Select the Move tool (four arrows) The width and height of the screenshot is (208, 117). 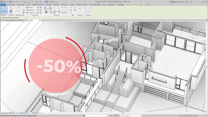pyautogui.click(x=46, y=12)
